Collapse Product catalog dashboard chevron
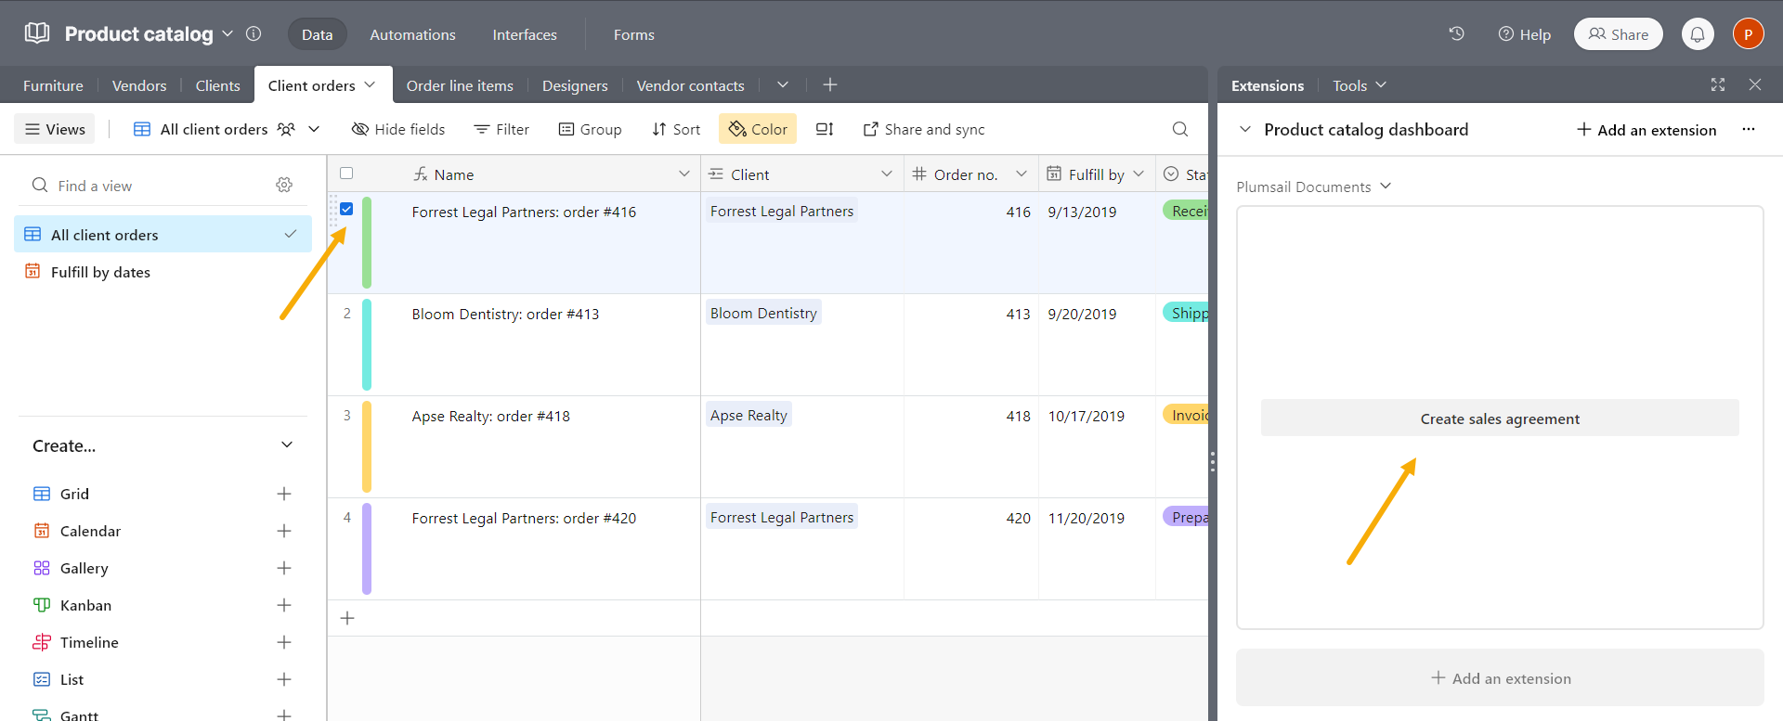This screenshot has height=721, width=1783. (x=1245, y=129)
